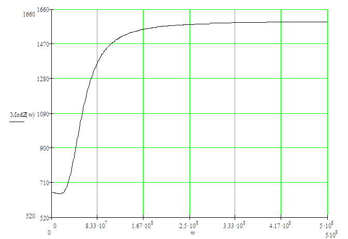The image size is (348, 239).
Task: Edit the x-axis lower limit field 0
Action: (50, 233)
